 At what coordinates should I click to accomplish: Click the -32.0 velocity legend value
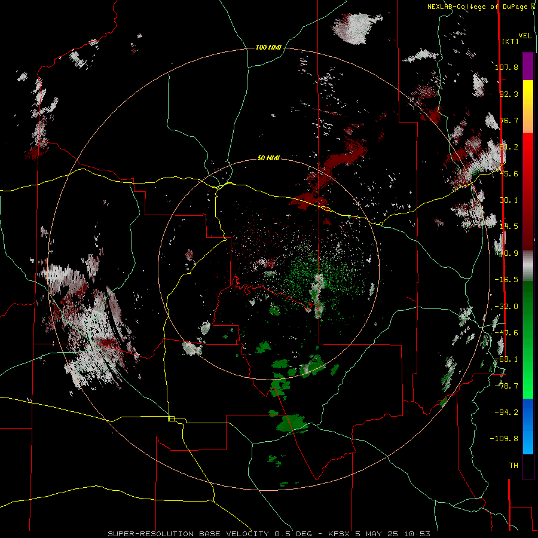pos(506,307)
